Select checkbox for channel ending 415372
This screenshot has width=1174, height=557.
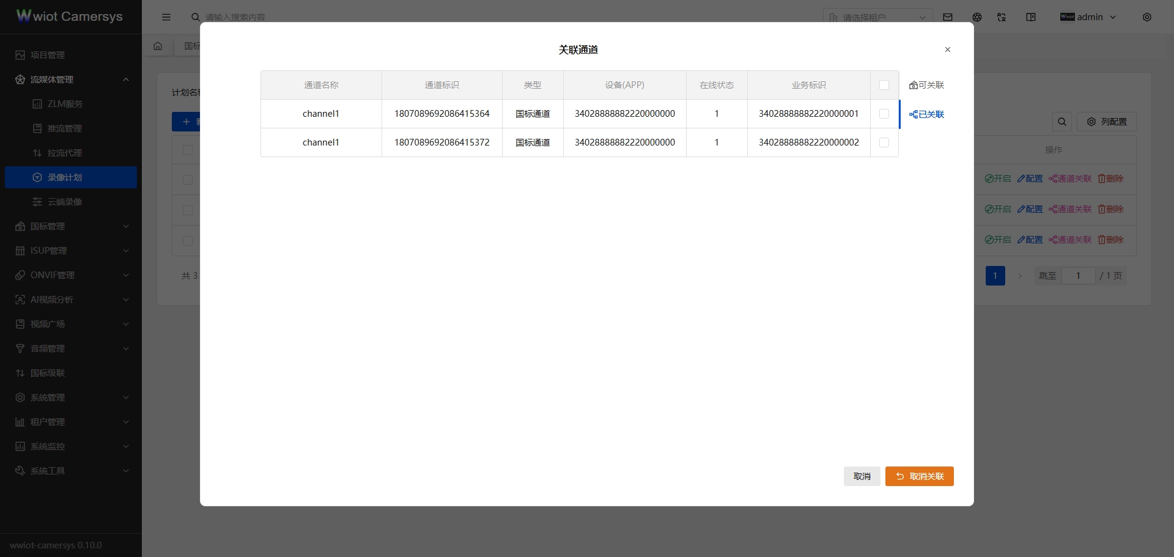[884, 142]
